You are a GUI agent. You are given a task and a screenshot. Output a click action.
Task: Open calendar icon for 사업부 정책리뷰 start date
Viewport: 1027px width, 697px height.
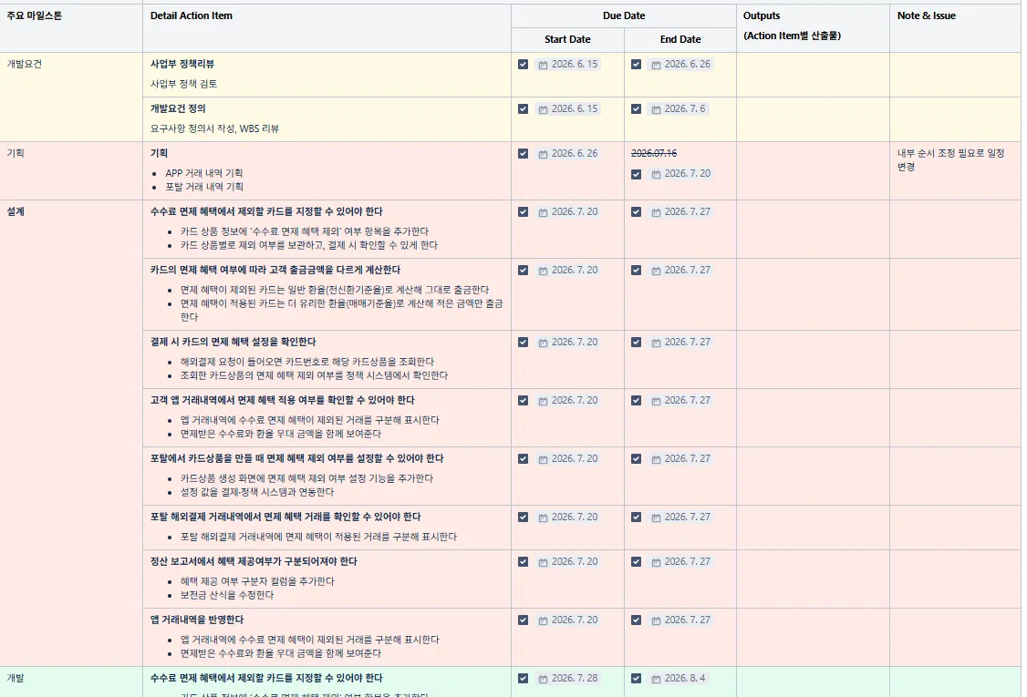point(543,65)
